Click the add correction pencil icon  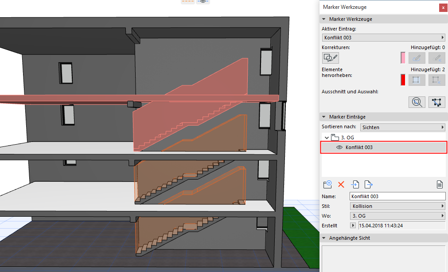(x=417, y=57)
